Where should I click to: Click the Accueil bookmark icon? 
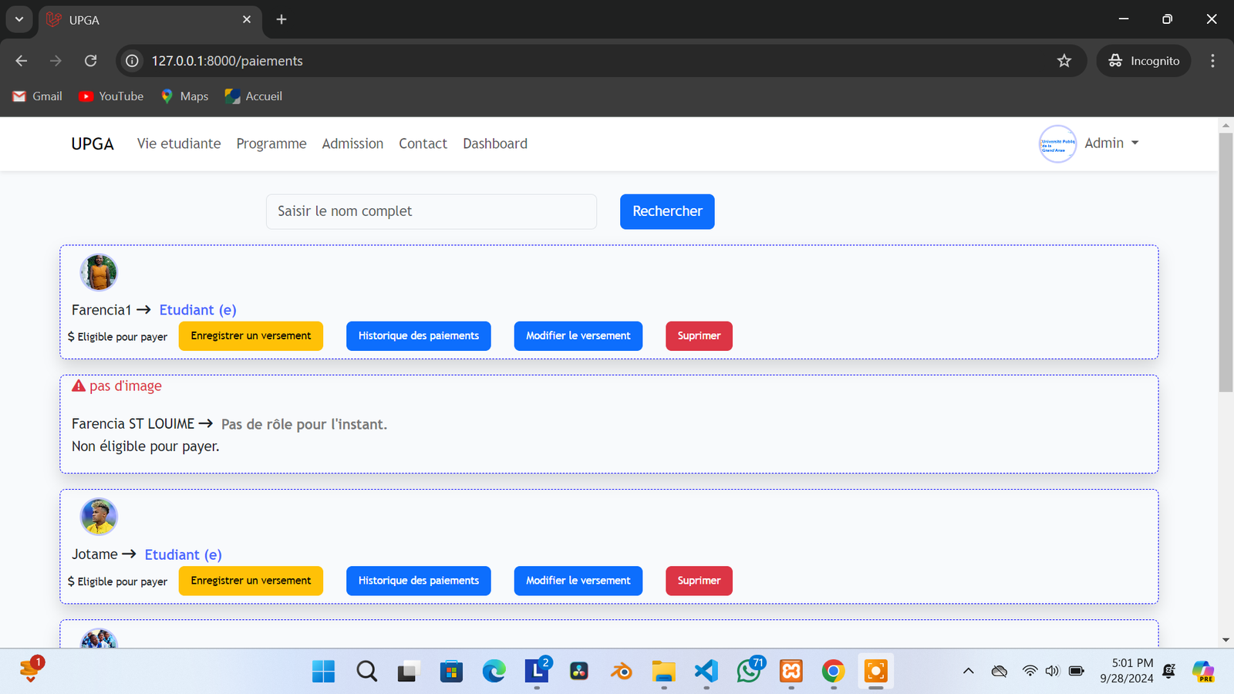pyautogui.click(x=232, y=96)
